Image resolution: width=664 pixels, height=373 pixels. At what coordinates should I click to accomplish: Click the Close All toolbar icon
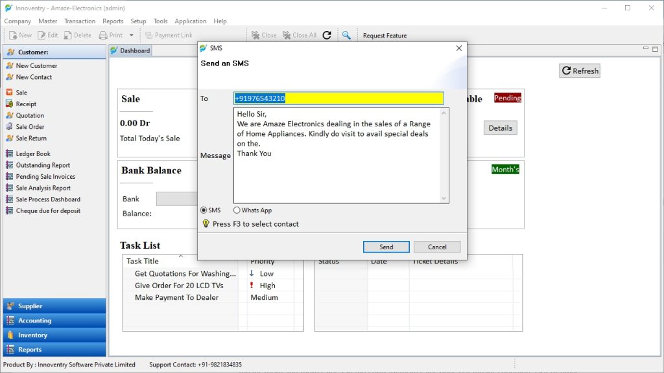coord(299,35)
